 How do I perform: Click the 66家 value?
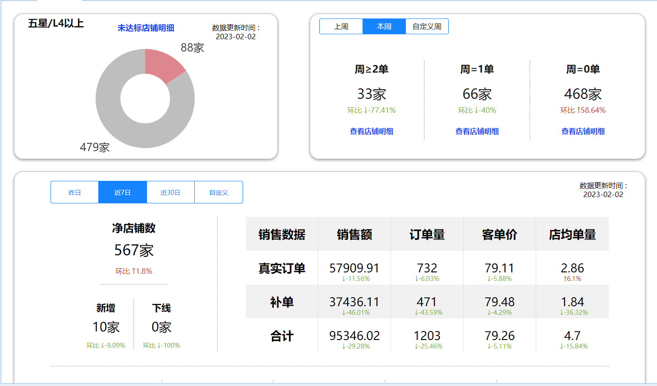click(477, 94)
